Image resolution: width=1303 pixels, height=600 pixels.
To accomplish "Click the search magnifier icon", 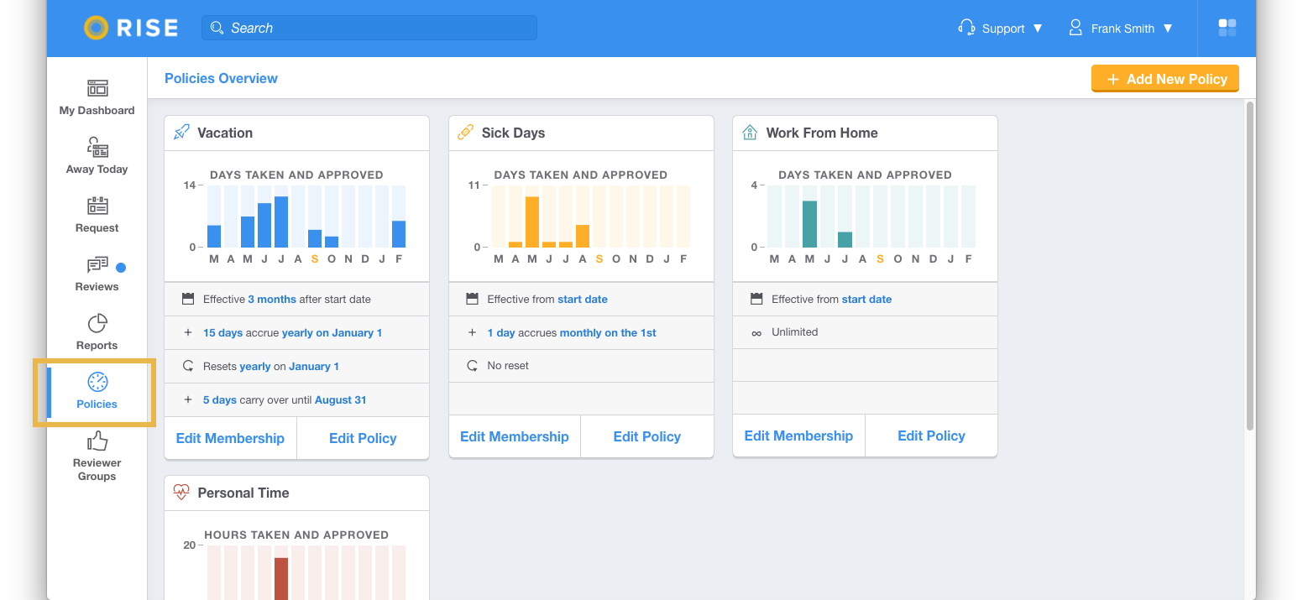I will click(217, 28).
